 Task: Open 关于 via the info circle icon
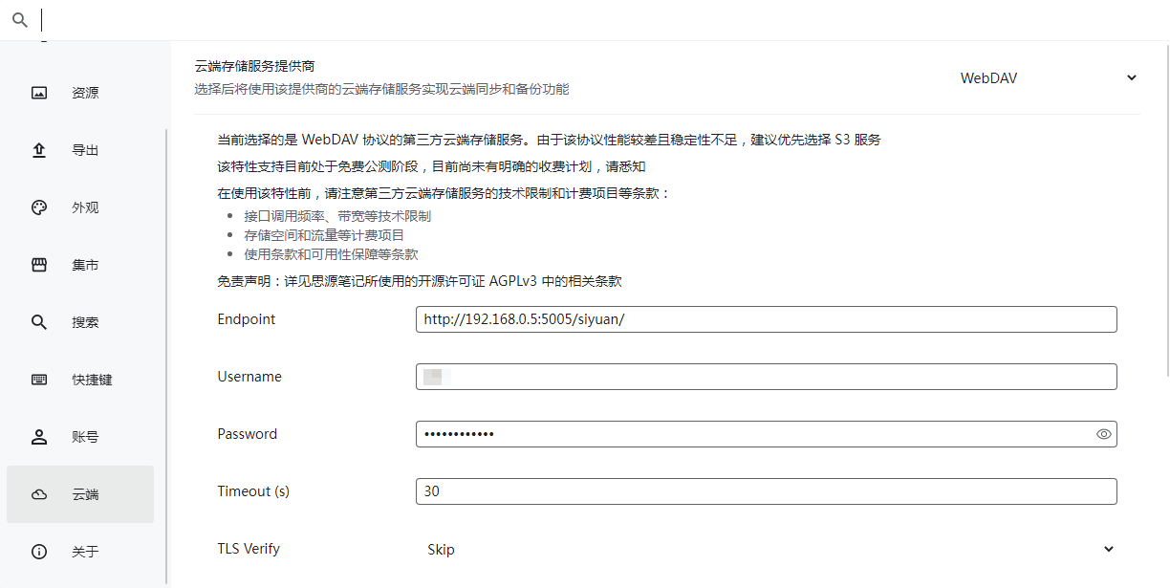click(38, 552)
